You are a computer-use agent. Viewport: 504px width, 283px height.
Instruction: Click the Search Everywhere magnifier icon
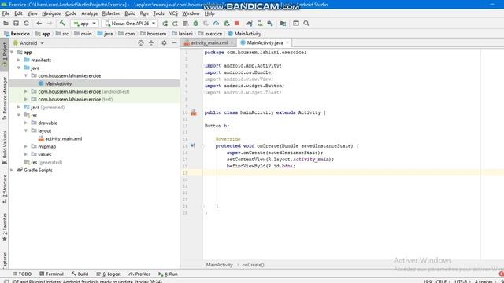click(x=306, y=24)
